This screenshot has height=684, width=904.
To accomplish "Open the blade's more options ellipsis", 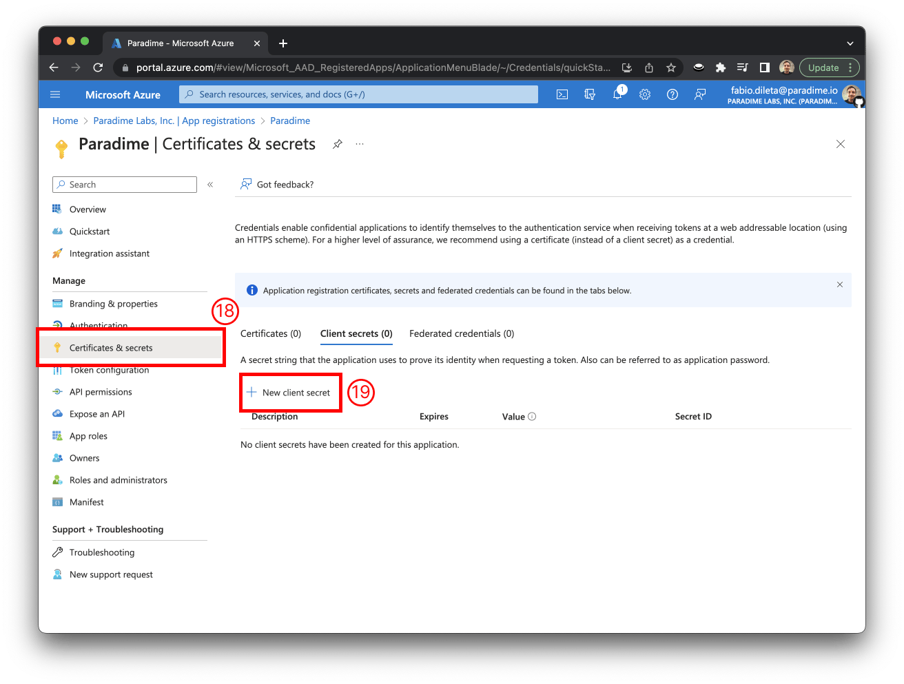I will click(x=360, y=144).
